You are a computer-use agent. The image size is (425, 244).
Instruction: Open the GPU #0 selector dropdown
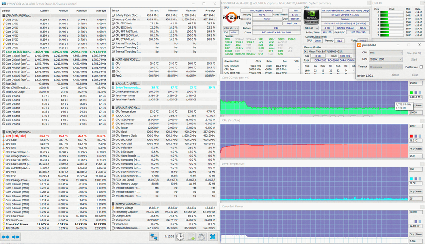(x=311, y=28)
